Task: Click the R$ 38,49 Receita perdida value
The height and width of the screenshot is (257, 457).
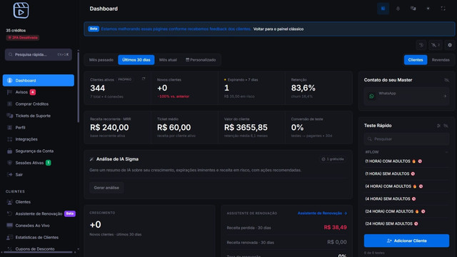Action: coord(335,227)
